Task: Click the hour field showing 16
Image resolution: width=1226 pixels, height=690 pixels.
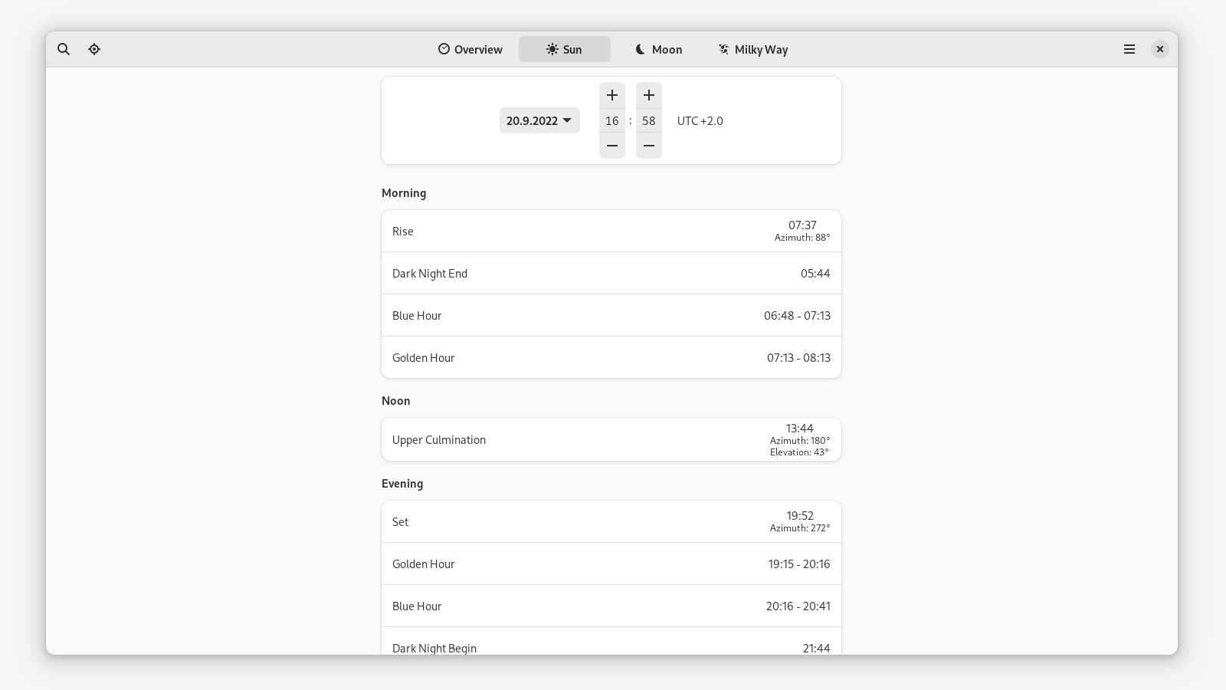Action: 611,120
